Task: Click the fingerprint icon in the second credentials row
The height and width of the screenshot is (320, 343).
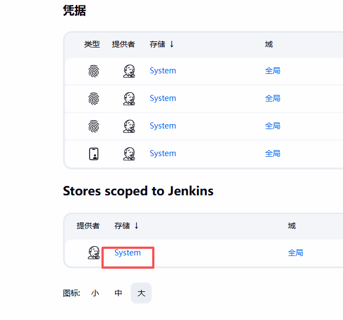Action: point(94,99)
